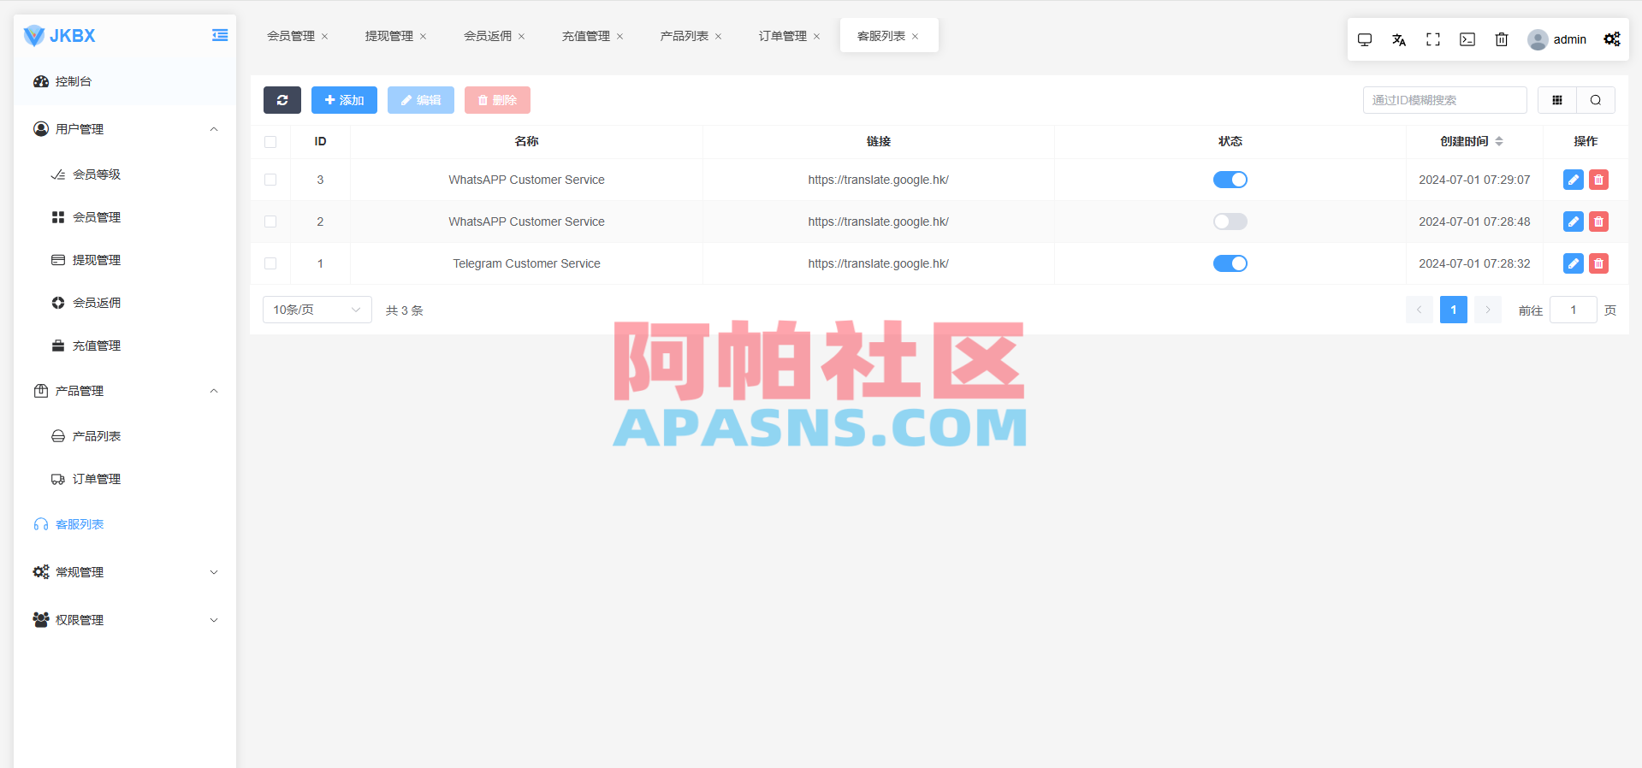The width and height of the screenshot is (1642, 768).
Task: Click the 名称 column header
Action: 526,141
